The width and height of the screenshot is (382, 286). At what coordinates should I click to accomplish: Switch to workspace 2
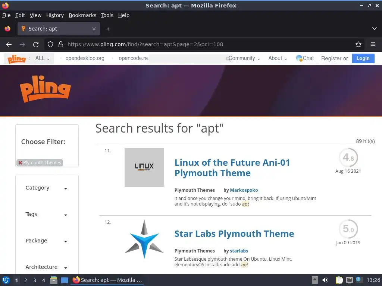pyautogui.click(x=26, y=280)
